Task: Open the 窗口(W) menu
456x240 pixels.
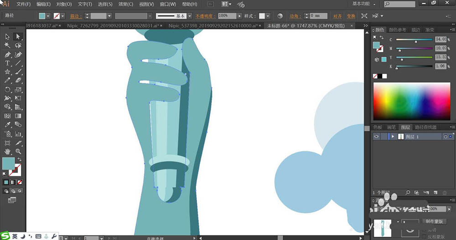Action: [x=168, y=4]
